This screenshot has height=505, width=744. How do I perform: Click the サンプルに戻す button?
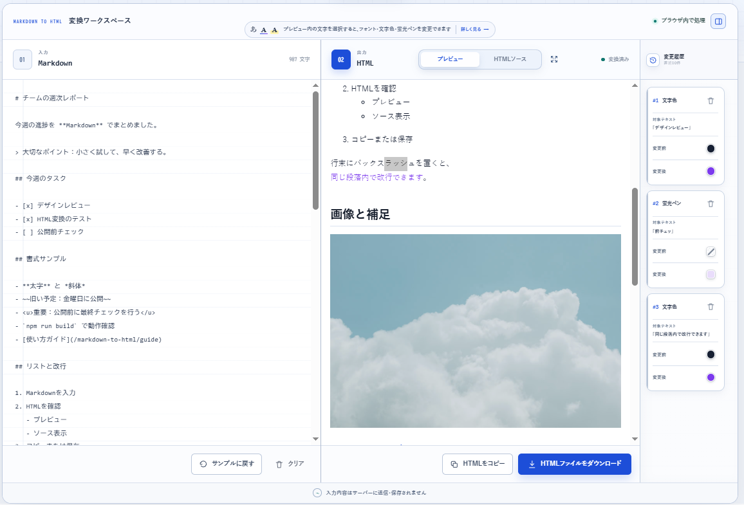pyautogui.click(x=227, y=464)
